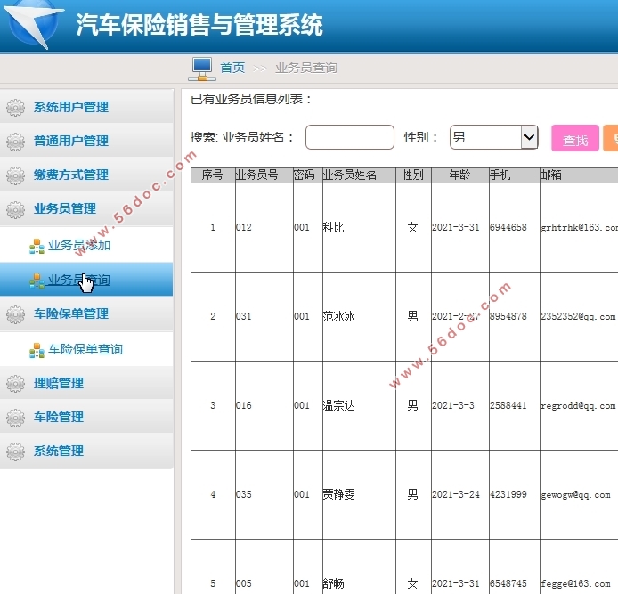Click the gear icon beside 系统用户管理
This screenshot has height=594, width=618.
point(15,108)
